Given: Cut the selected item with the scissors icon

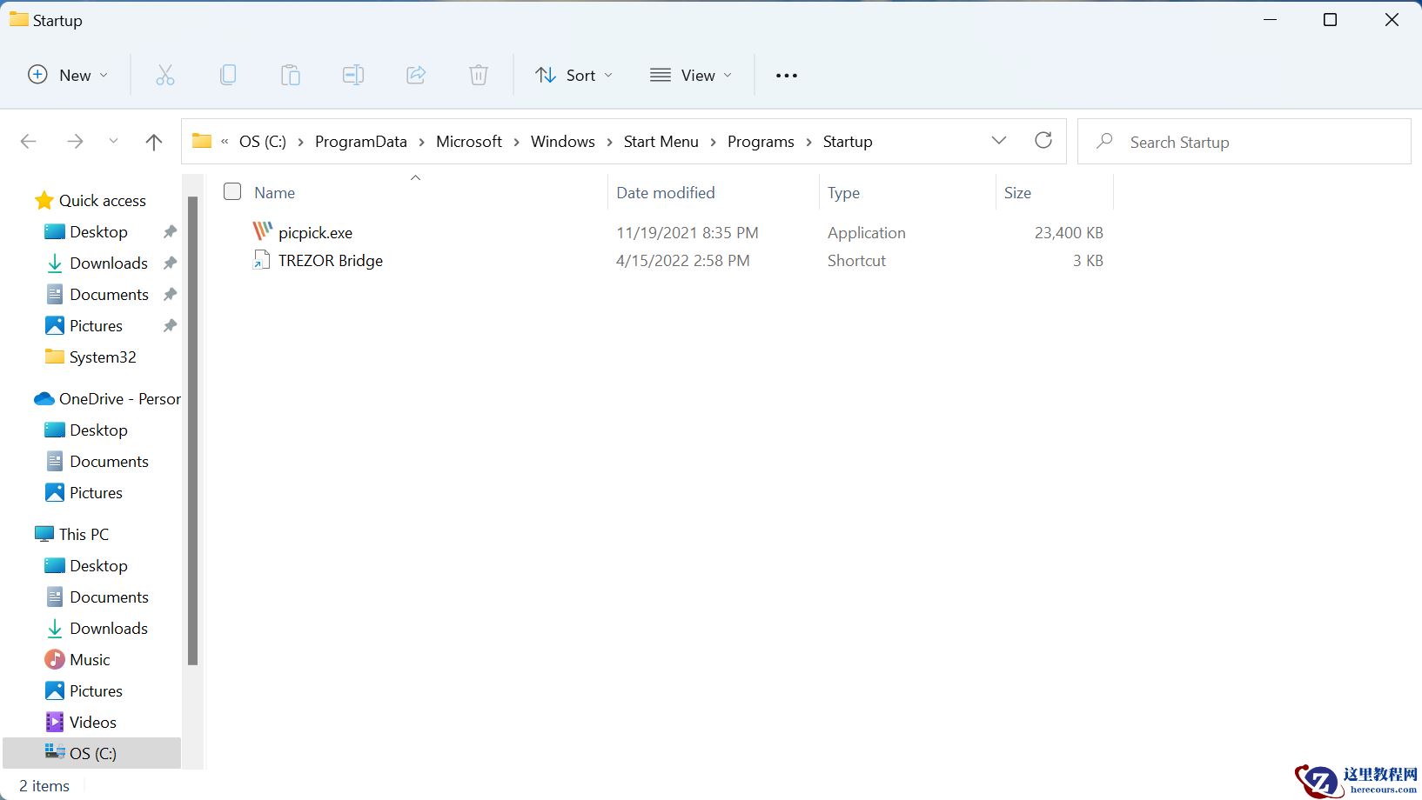Looking at the screenshot, I should [165, 75].
